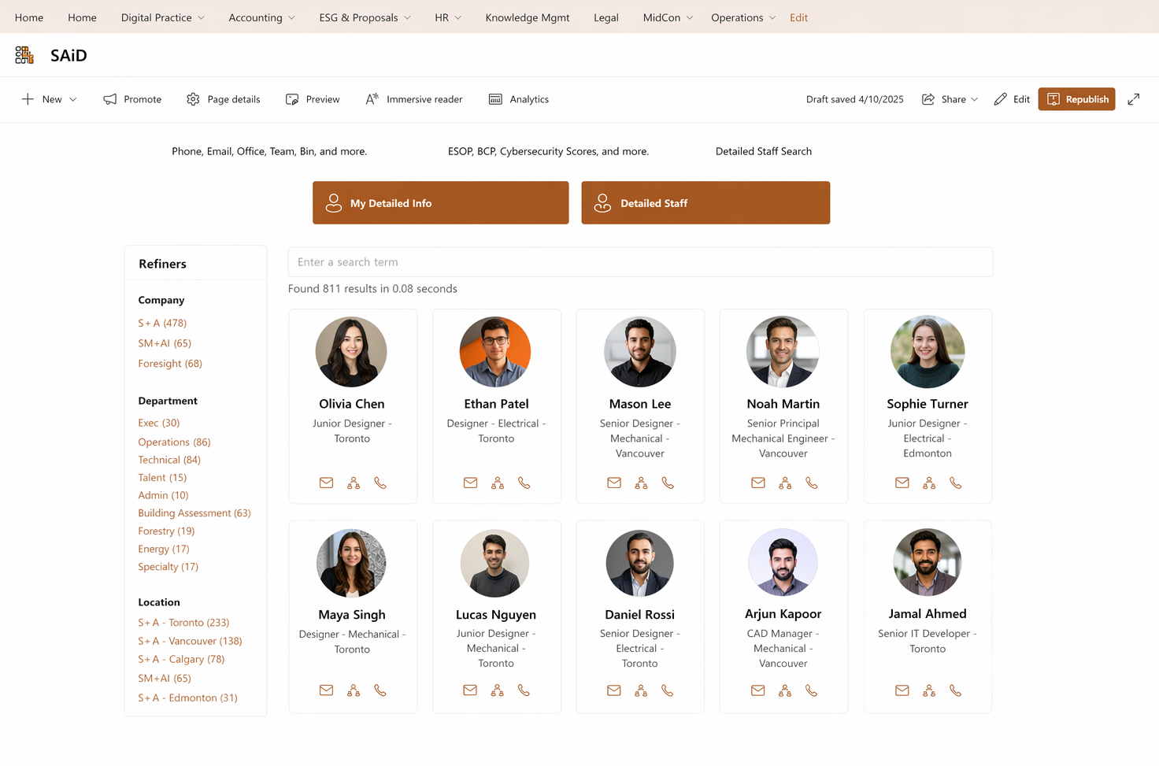Open Knowledge Mgmt nav item

528,17
